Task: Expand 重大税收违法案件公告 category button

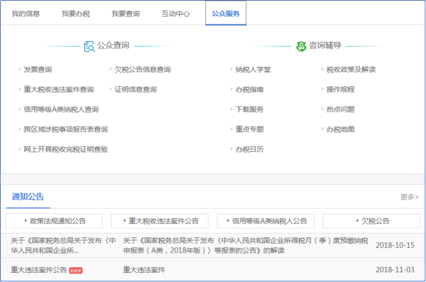Action: [x=159, y=221]
